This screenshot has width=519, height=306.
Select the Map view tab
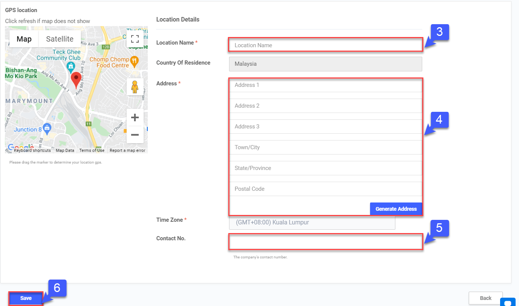point(24,39)
